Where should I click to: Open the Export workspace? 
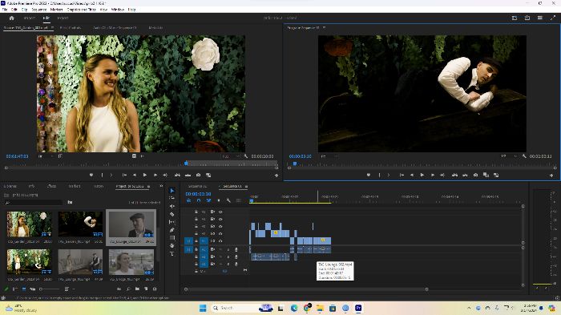pyautogui.click(x=63, y=18)
